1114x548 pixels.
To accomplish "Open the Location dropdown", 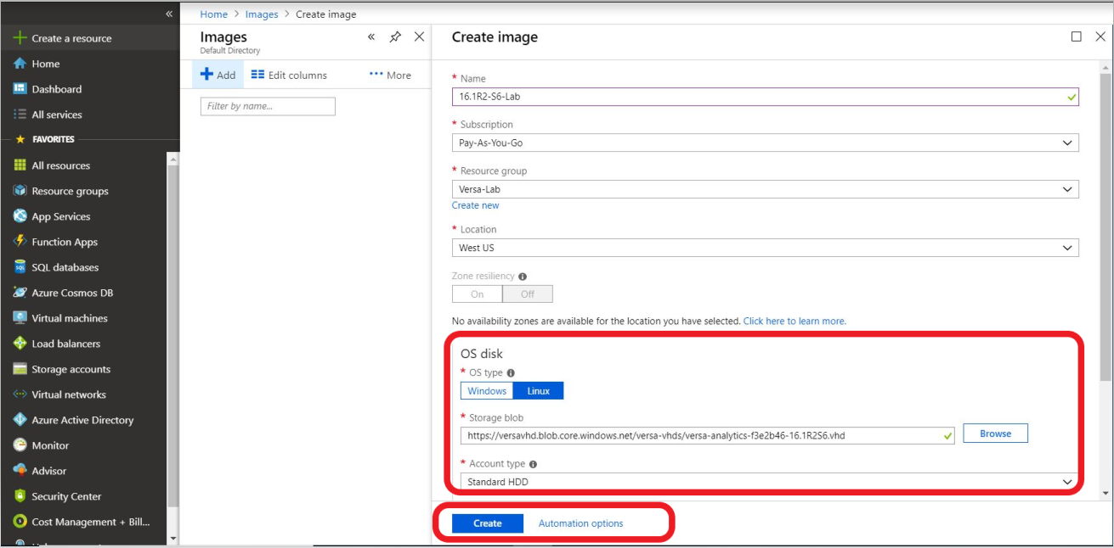I will tap(766, 248).
